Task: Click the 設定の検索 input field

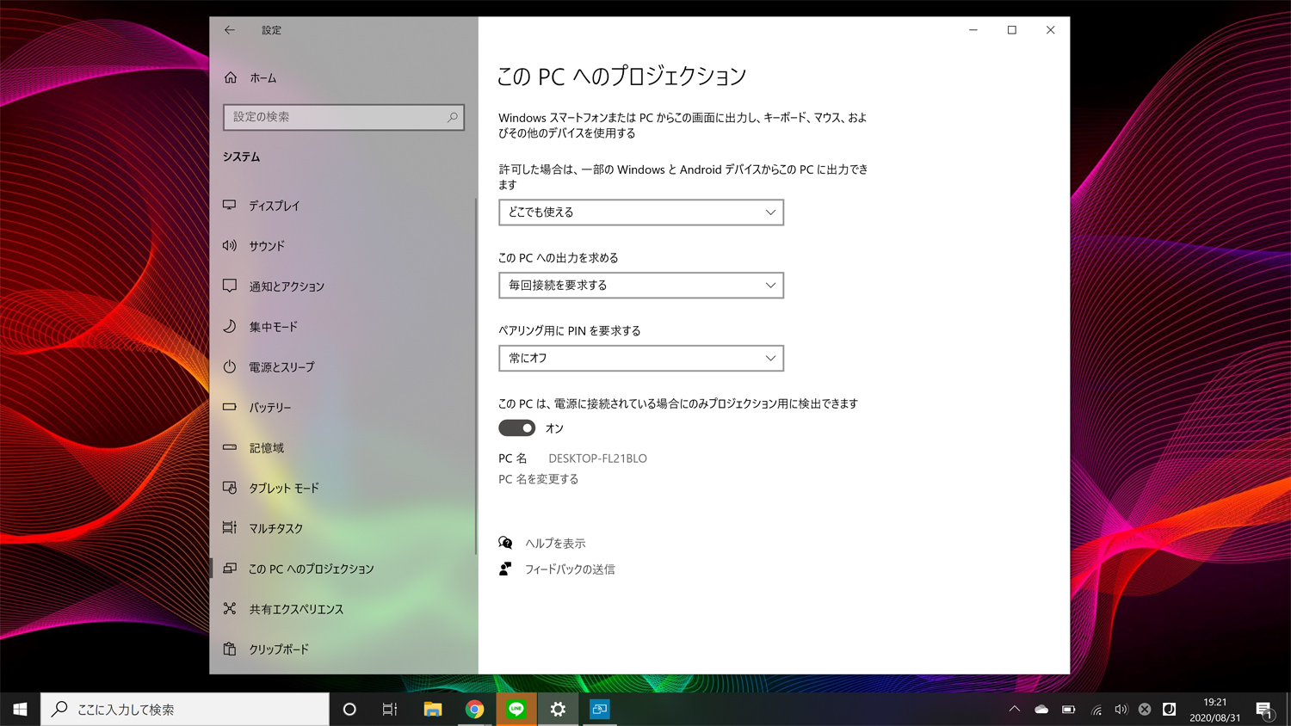Action: click(336, 117)
